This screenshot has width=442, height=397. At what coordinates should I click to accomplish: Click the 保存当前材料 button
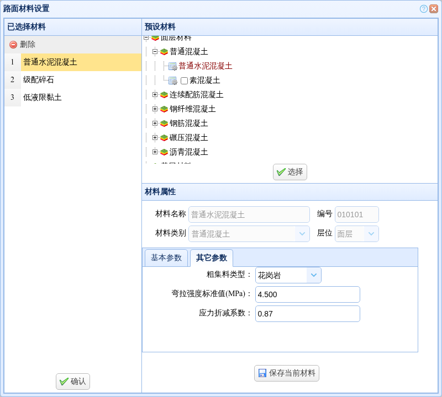[287, 373]
